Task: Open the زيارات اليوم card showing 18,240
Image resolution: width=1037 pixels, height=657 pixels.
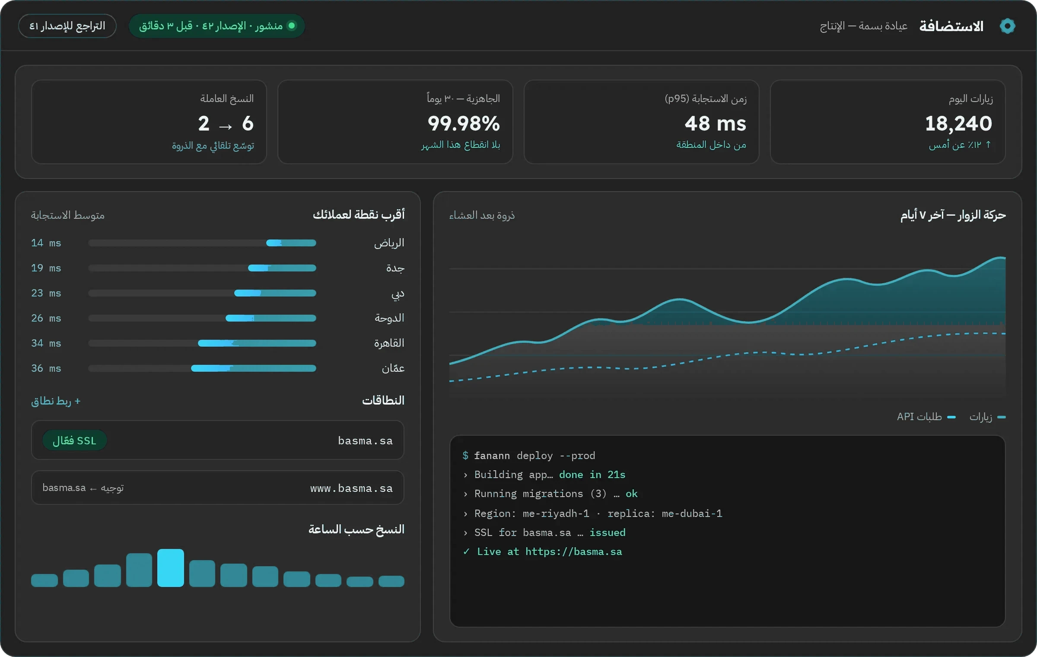Action: coord(887,122)
